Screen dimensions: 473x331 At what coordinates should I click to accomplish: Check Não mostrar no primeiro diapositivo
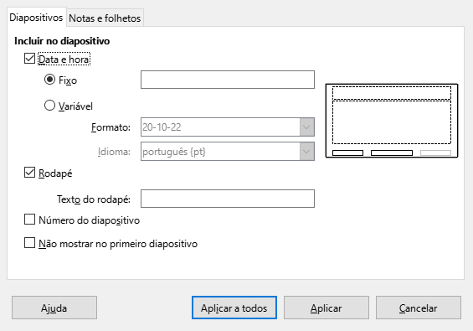29,243
